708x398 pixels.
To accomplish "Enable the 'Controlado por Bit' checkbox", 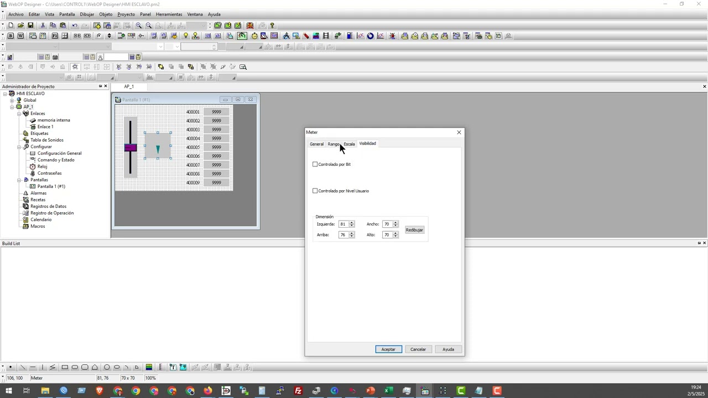I will 315,164.
